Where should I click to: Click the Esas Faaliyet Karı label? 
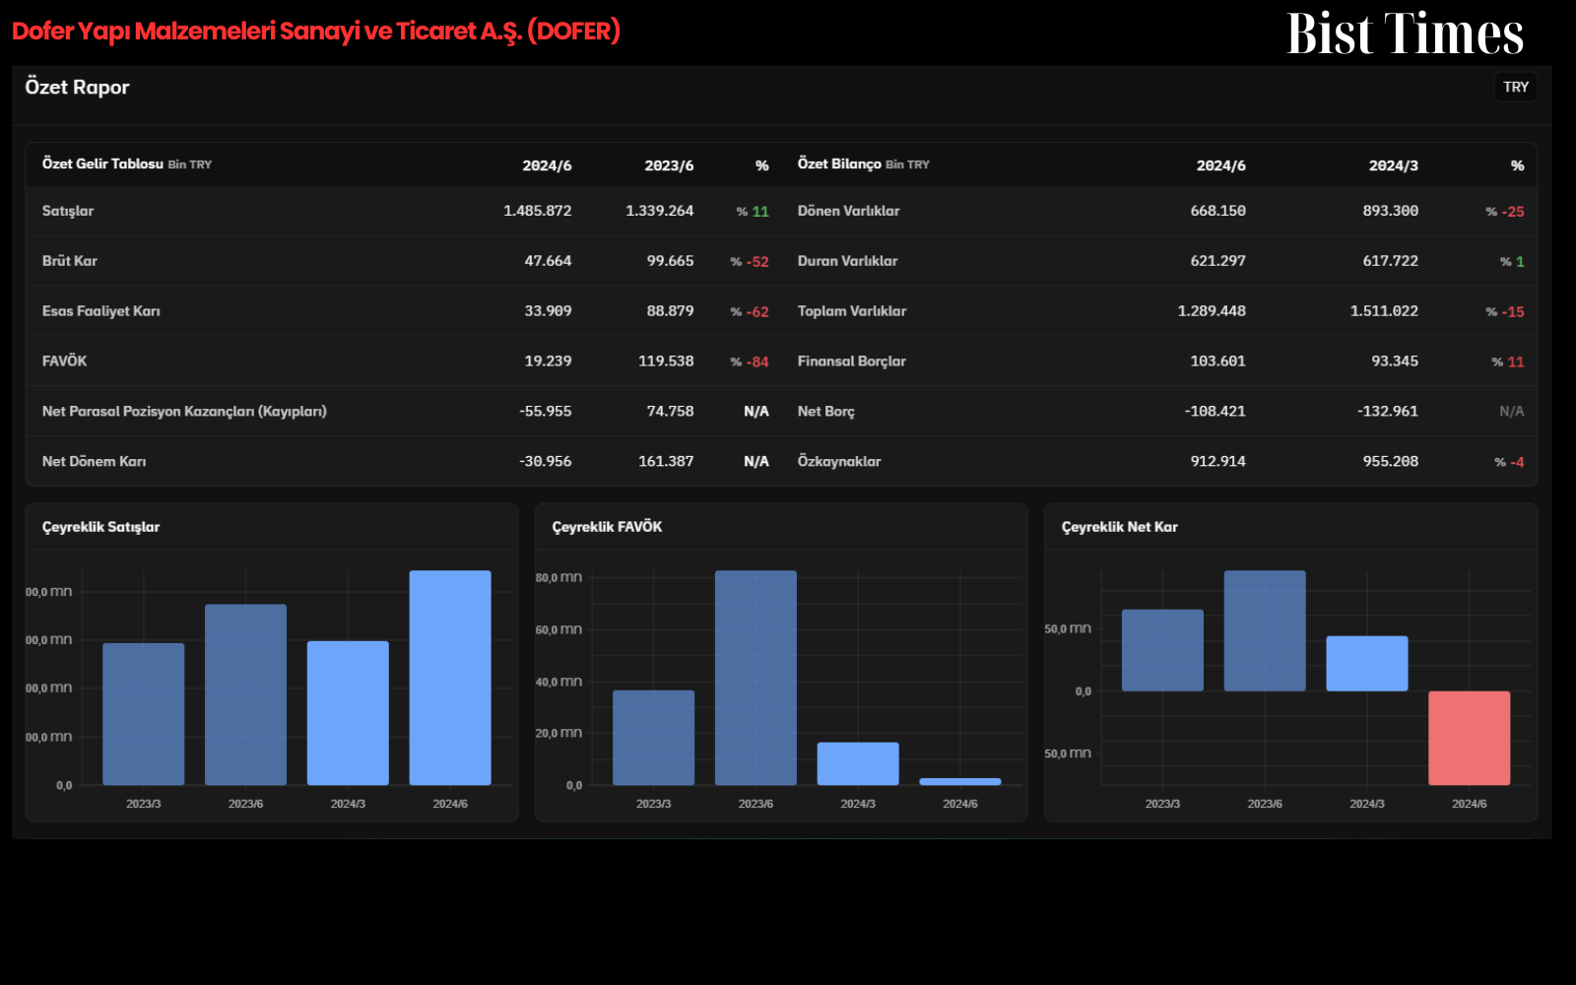(101, 311)
